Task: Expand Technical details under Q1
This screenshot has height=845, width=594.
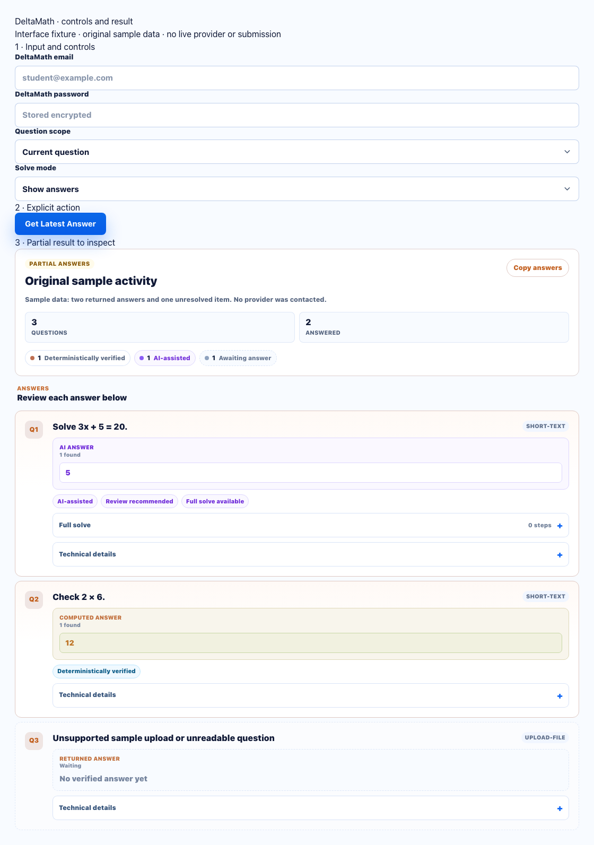Action: pyautogui.click(x=310, y=554)
